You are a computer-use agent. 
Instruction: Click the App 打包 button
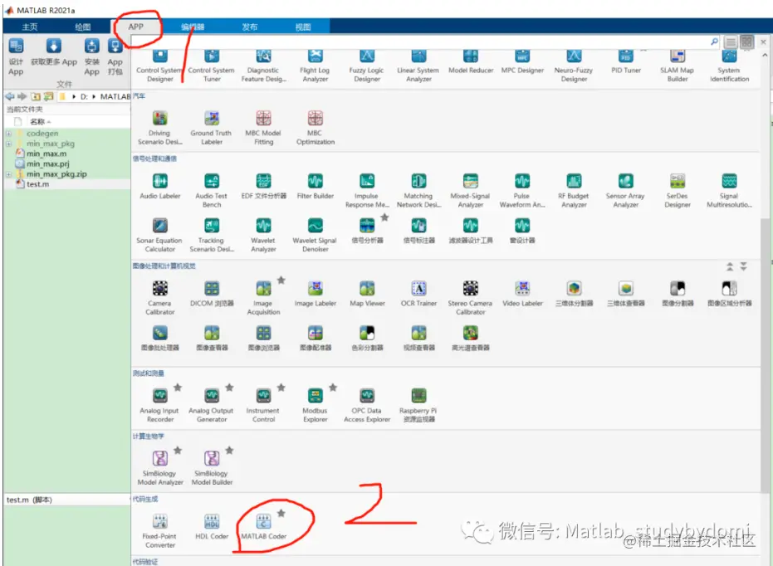coord(115,57)
